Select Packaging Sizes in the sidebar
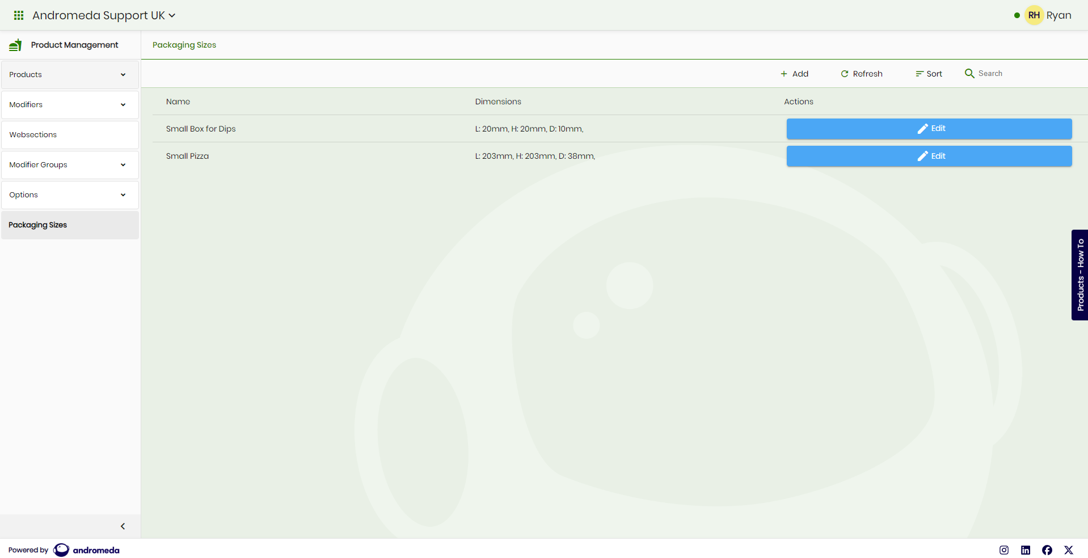The image size is (1088, 558). [70, 225]
